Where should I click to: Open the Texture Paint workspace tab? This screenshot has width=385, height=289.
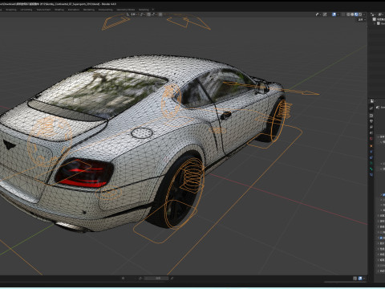click(43, 10)
